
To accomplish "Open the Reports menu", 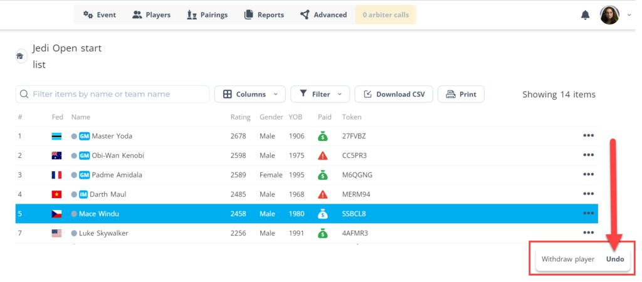I will tap(264, 15).
